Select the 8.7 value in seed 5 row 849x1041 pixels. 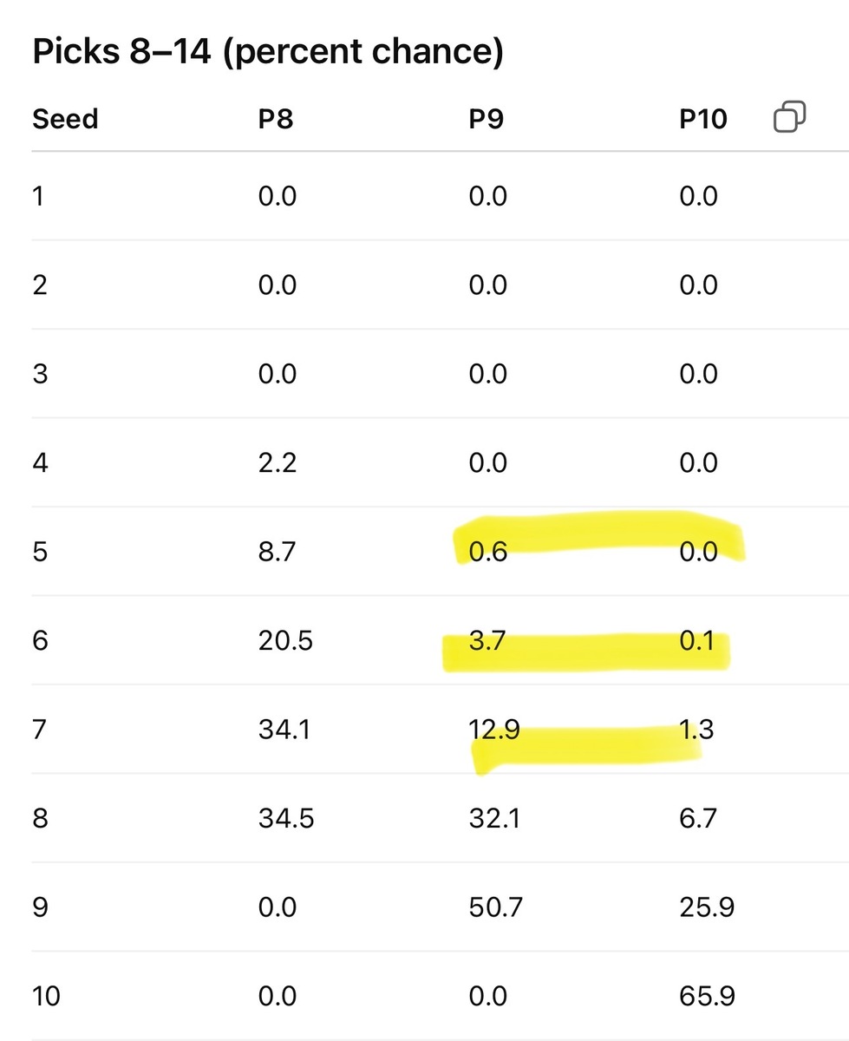[x=278, y=552]
